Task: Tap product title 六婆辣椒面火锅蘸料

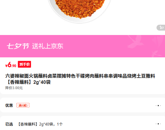Action: tap(80, 76)
